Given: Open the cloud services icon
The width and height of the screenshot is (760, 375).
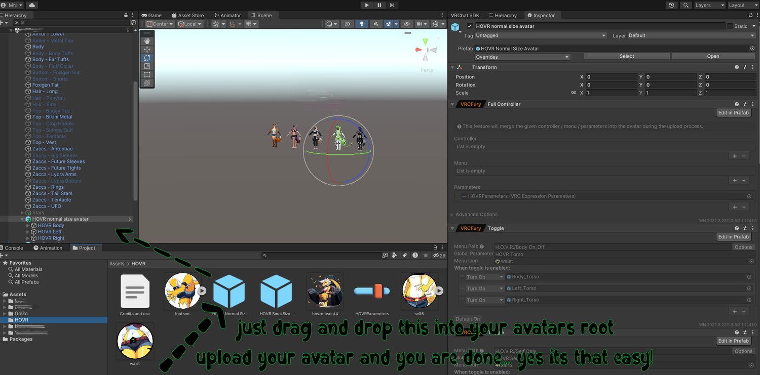Looking at the screenshot, I should [x=32, y=5].
